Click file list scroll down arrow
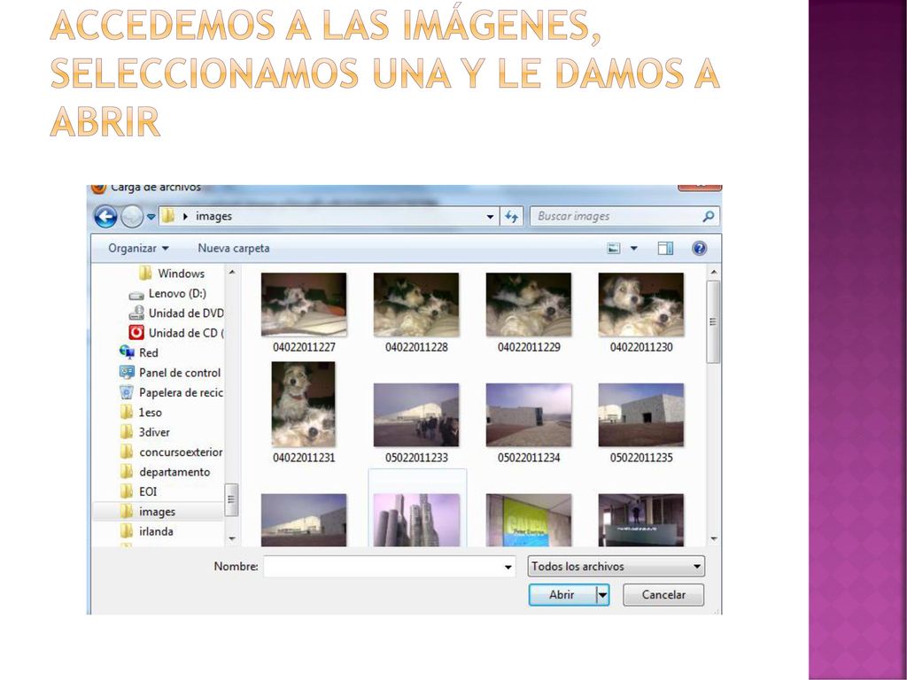 point(713,539)
